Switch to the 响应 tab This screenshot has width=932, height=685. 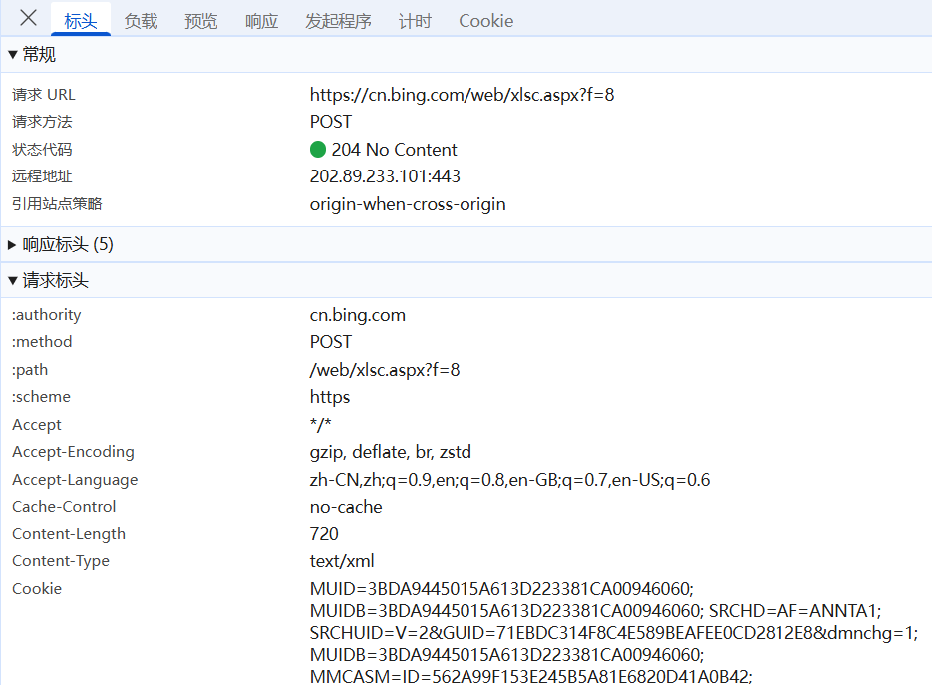click(x=261, y=21)
